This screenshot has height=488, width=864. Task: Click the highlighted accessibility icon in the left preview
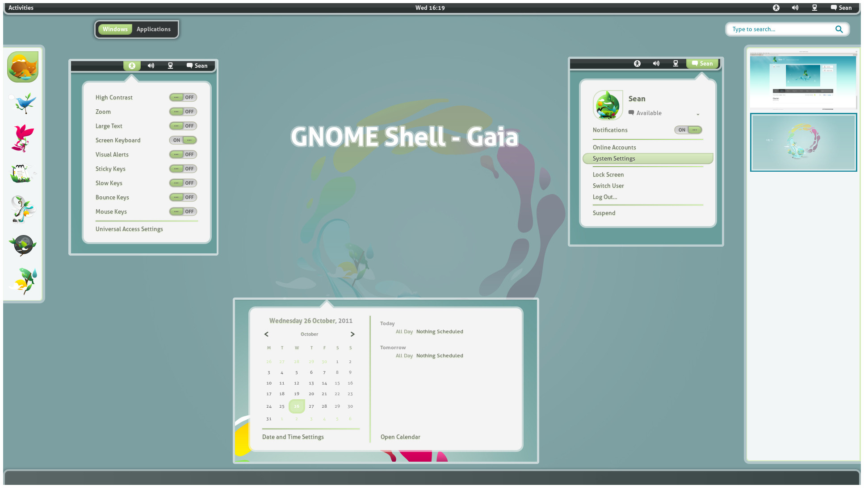tap(132, 66)
